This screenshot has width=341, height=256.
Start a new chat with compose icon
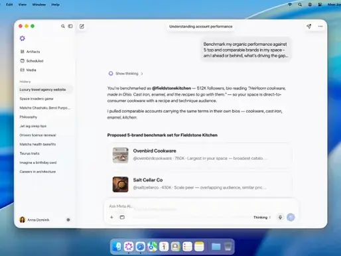[x=82, y=27]
